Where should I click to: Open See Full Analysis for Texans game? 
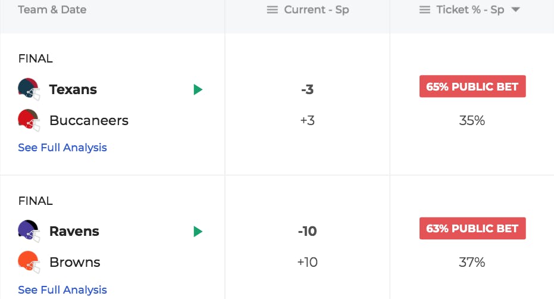pyautogui.click(x=62, y=147)
